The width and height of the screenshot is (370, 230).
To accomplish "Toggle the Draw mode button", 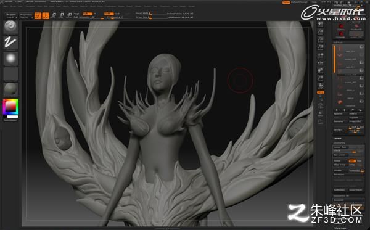I will point(46,15).
